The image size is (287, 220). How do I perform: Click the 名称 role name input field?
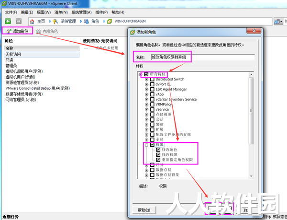(203, 57)
